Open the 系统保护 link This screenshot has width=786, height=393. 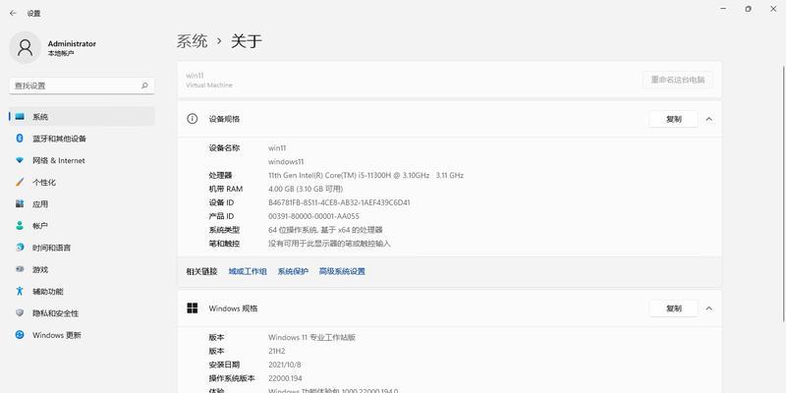[x=293, y=271]
